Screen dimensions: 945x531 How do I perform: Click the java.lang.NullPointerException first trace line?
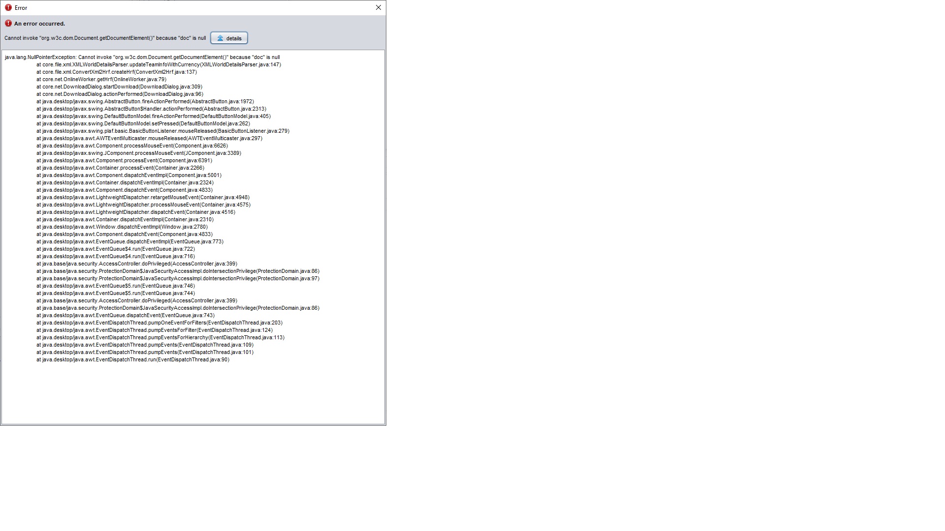click(x=142, y=58)
